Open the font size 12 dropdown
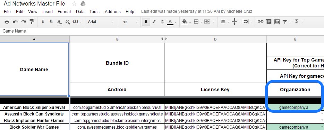The width and height of the screenshot is (324, 130). pos(130,22)
